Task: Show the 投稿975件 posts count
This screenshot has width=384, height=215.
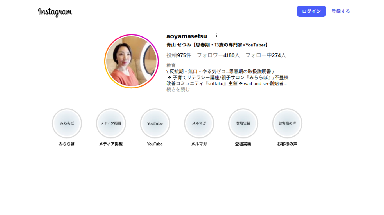Action: pos(179,55)
